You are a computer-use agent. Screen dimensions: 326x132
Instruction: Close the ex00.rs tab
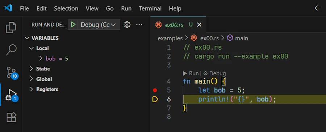pos(199,25)
